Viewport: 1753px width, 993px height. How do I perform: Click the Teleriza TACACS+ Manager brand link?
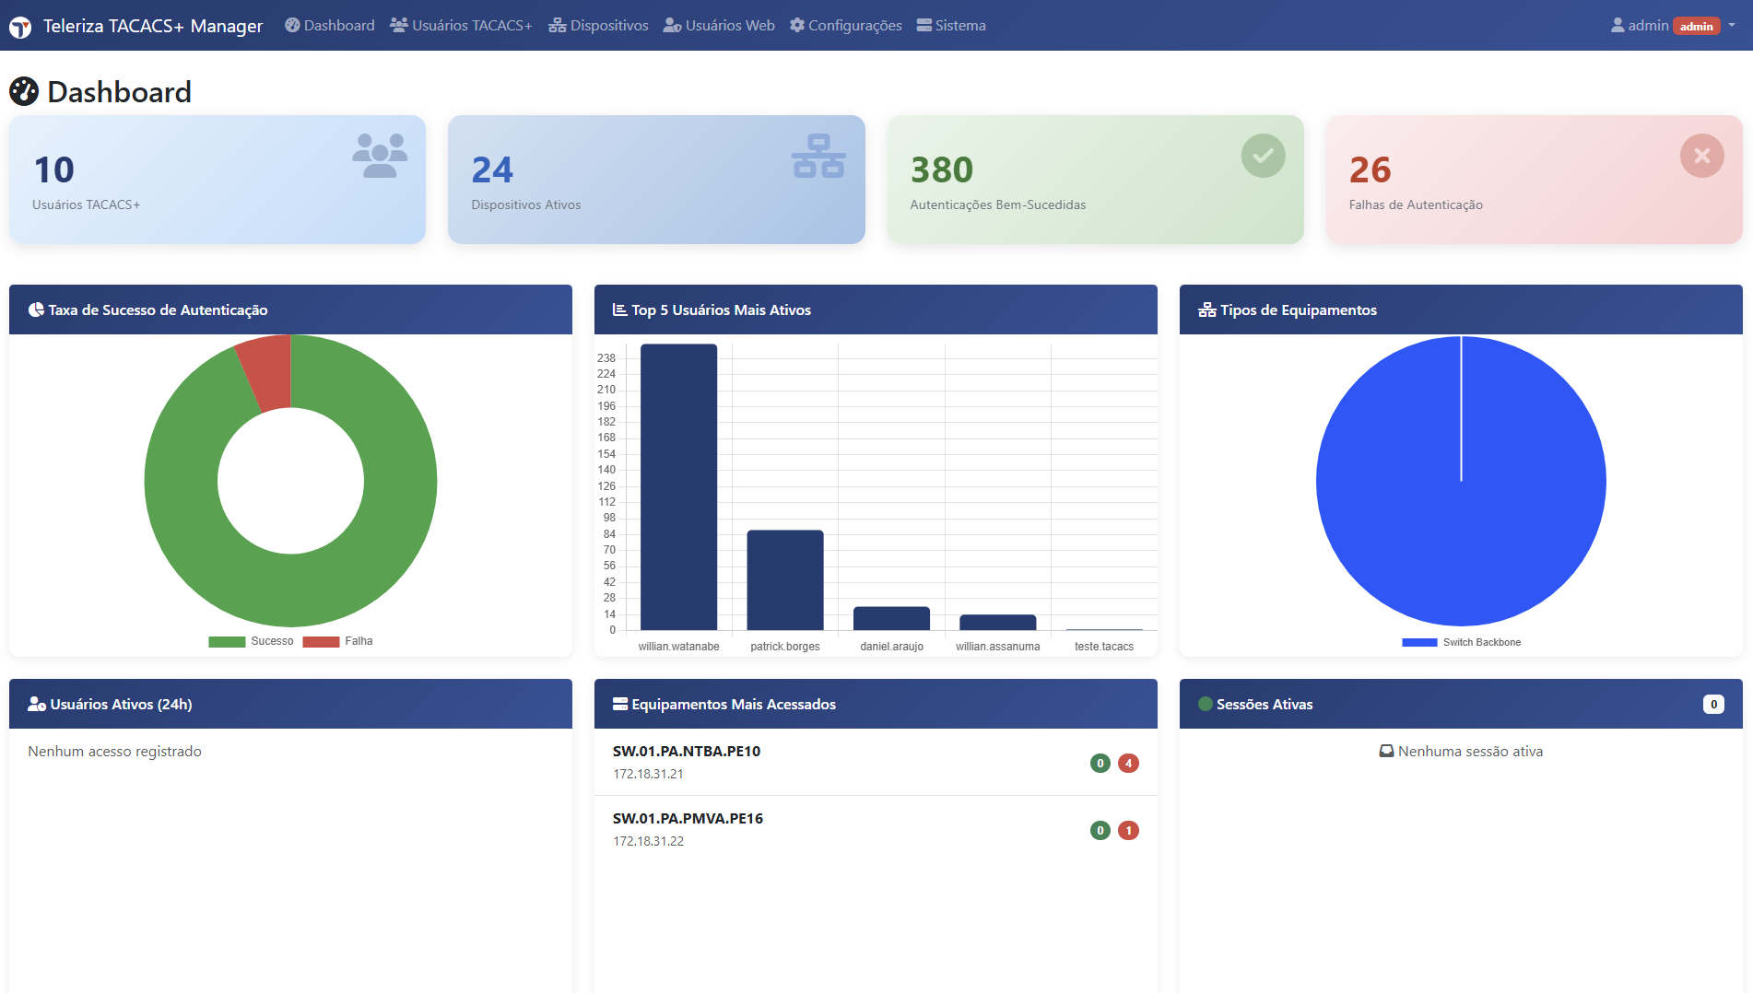pos(152,26)
